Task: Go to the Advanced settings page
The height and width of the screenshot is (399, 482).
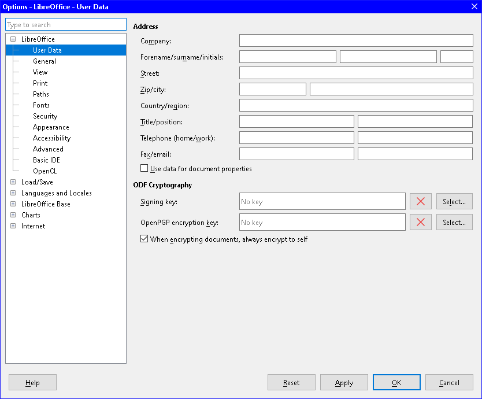Action: (48, 149)
